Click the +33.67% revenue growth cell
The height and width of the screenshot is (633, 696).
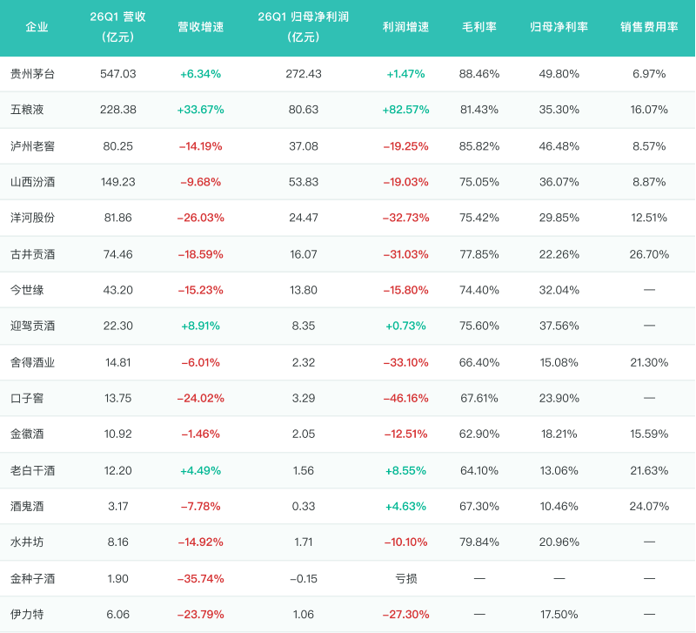point(201,110)
